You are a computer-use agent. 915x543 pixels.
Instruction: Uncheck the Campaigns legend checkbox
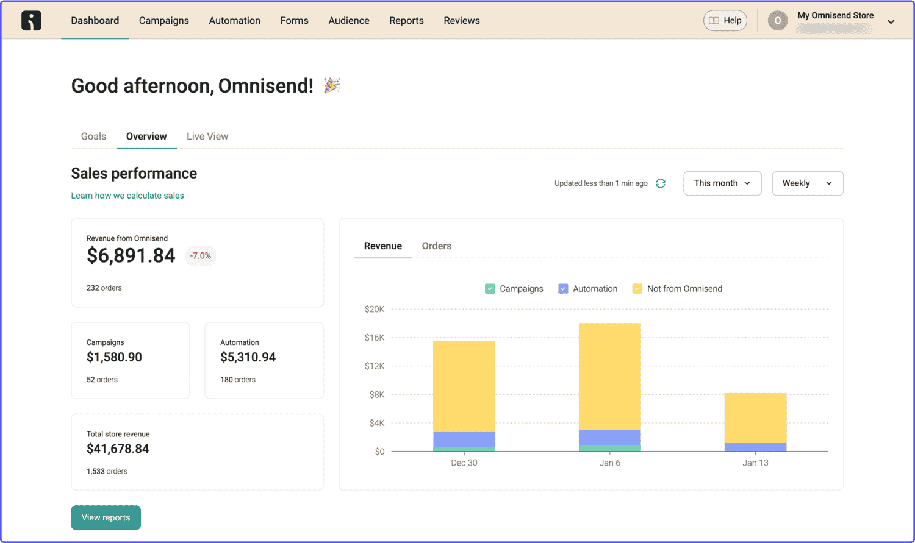[490, 289]
